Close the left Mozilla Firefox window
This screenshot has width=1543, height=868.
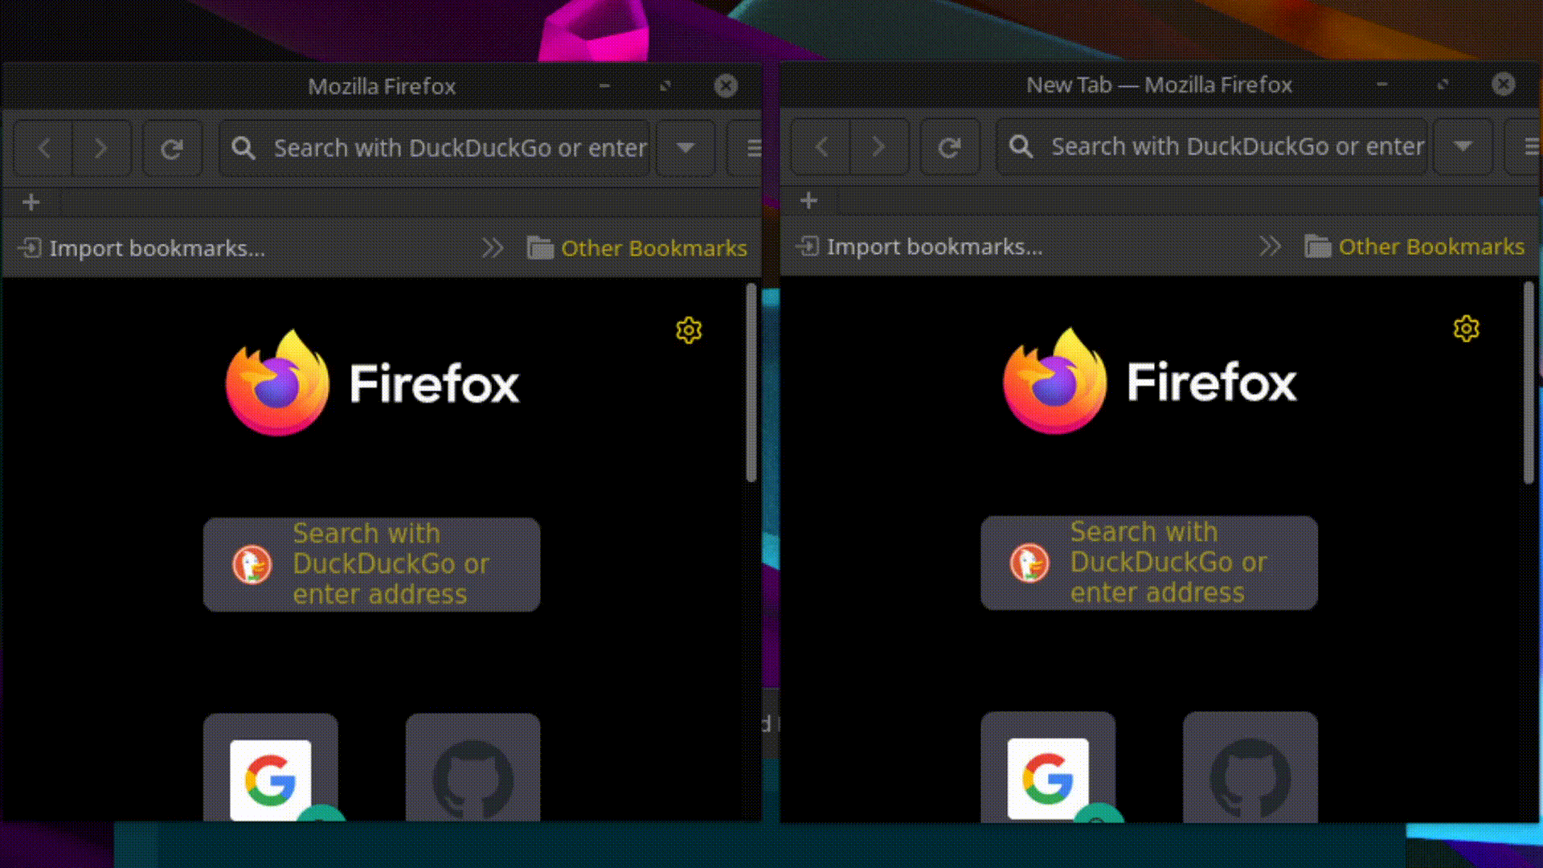click(x=726, y=86)
